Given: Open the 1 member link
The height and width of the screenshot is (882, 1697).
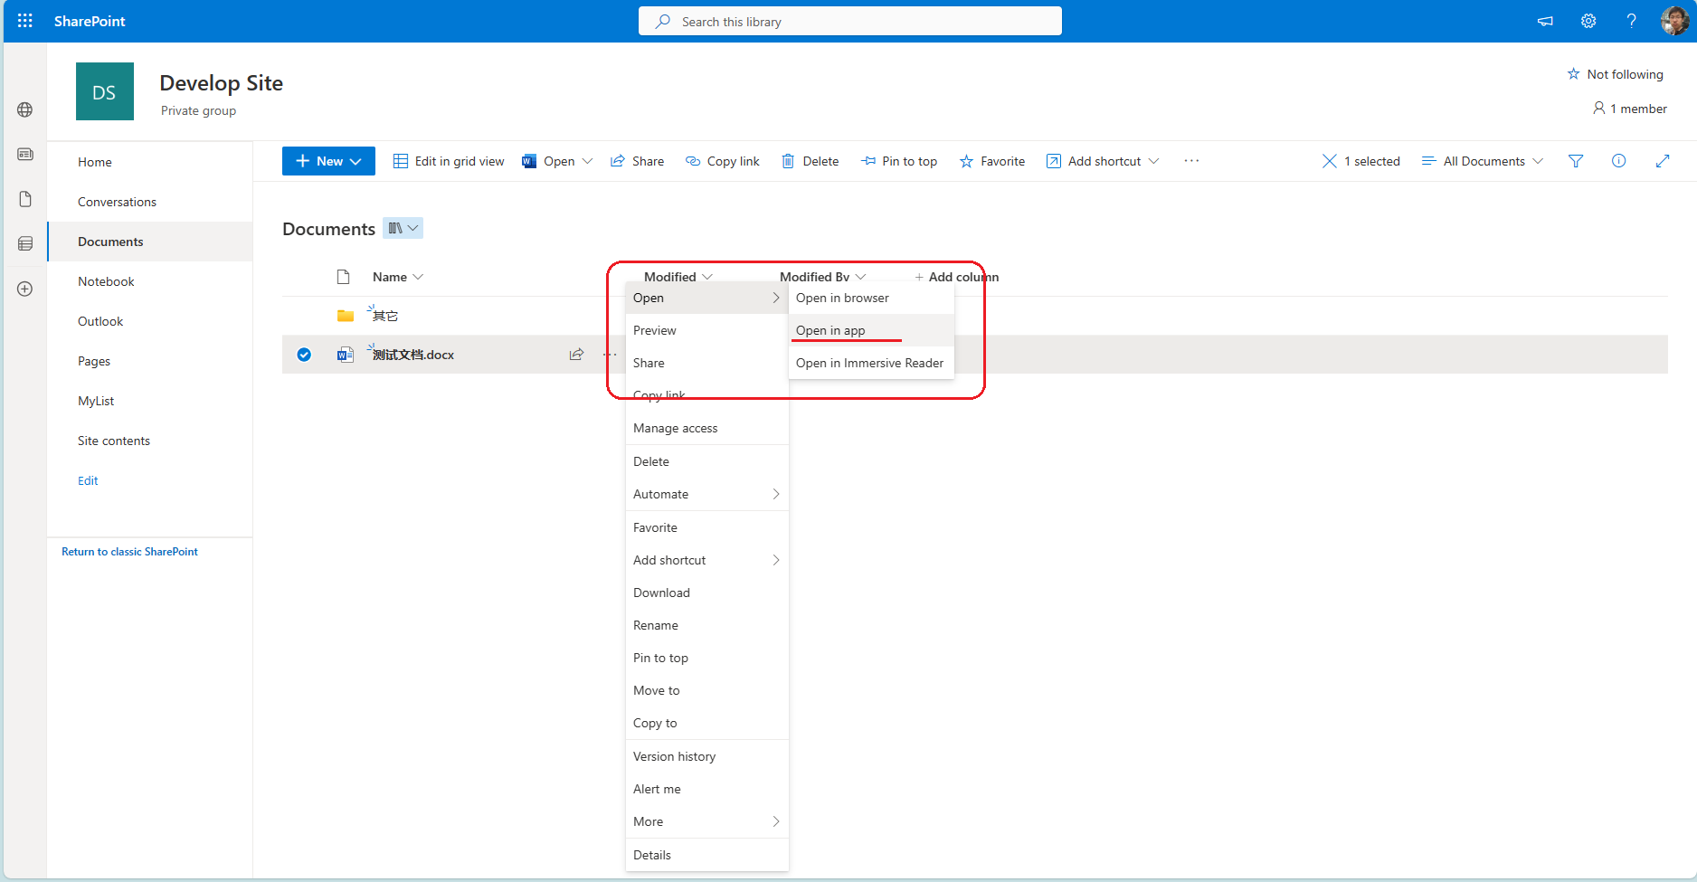Looking at the screenshot, I should pyautogui.click(x=1631, y=108).
